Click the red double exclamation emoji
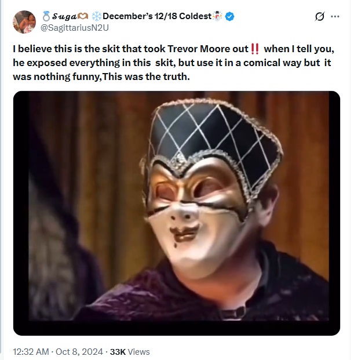 tap(254, 48)
